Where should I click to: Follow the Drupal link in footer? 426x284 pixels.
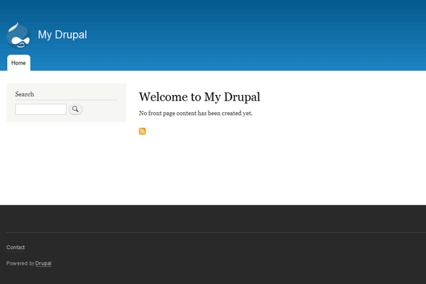[43, 263]
